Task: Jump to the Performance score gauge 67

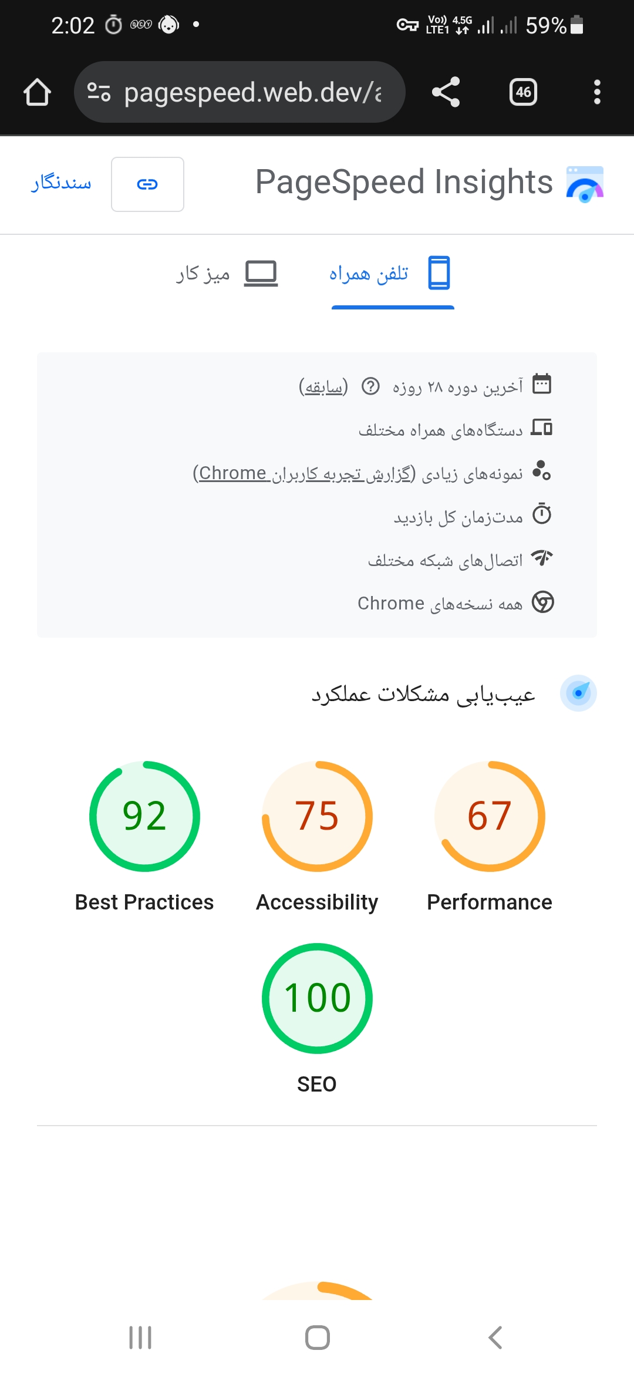Action: click(x=490, y=816)
